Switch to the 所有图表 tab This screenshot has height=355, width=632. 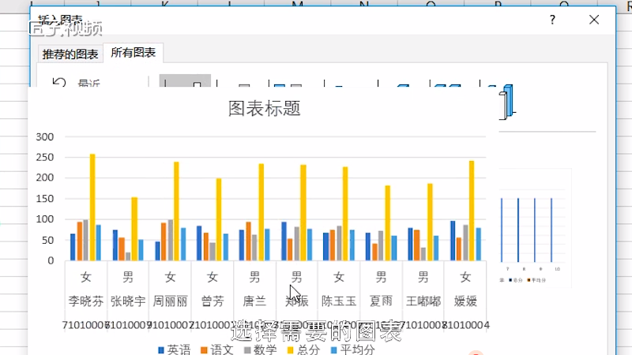click(x=133, y=54)
